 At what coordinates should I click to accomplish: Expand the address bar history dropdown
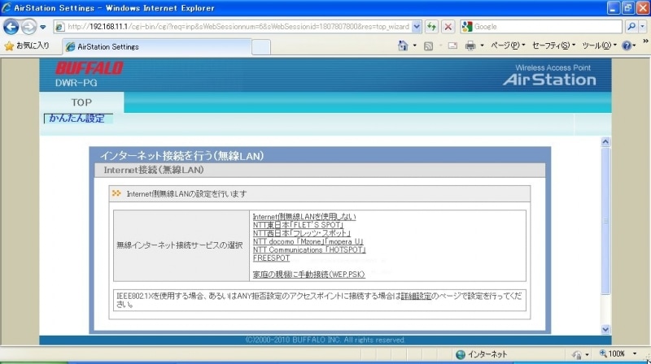(x=417, y=27)
